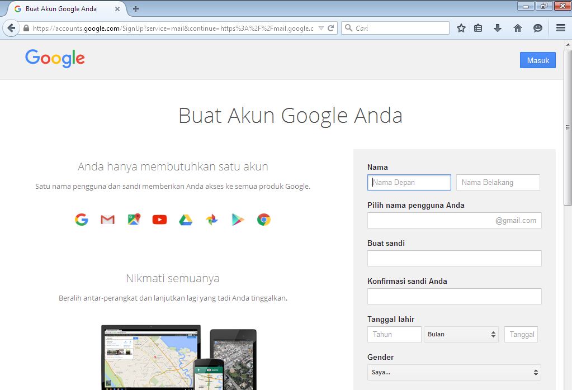
Task: Click the devices illustration image
Action: pyautogui.click(x=179, y=357)
